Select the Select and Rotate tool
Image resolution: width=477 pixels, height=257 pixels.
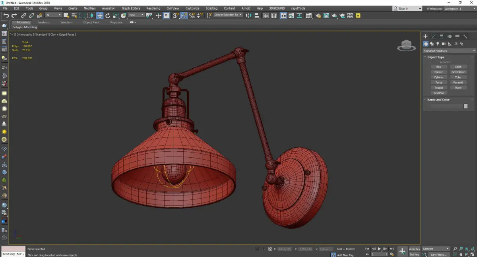108,15
